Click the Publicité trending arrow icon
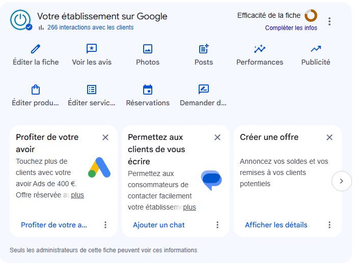This screenshot has width=355, height=263. (316, 49)
